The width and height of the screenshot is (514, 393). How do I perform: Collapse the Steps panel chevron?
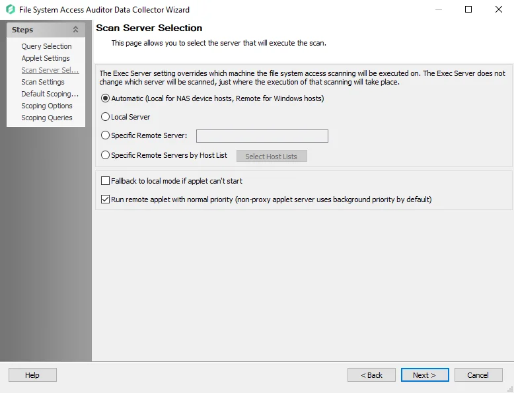[x=76, y=30]
